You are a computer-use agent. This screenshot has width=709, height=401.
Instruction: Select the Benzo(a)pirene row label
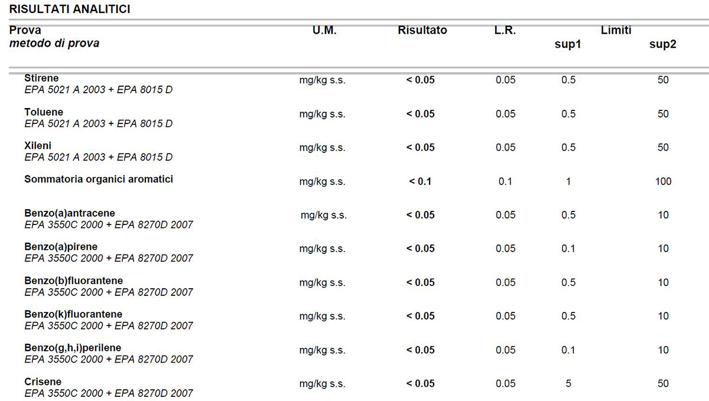[x=61, y=247]
